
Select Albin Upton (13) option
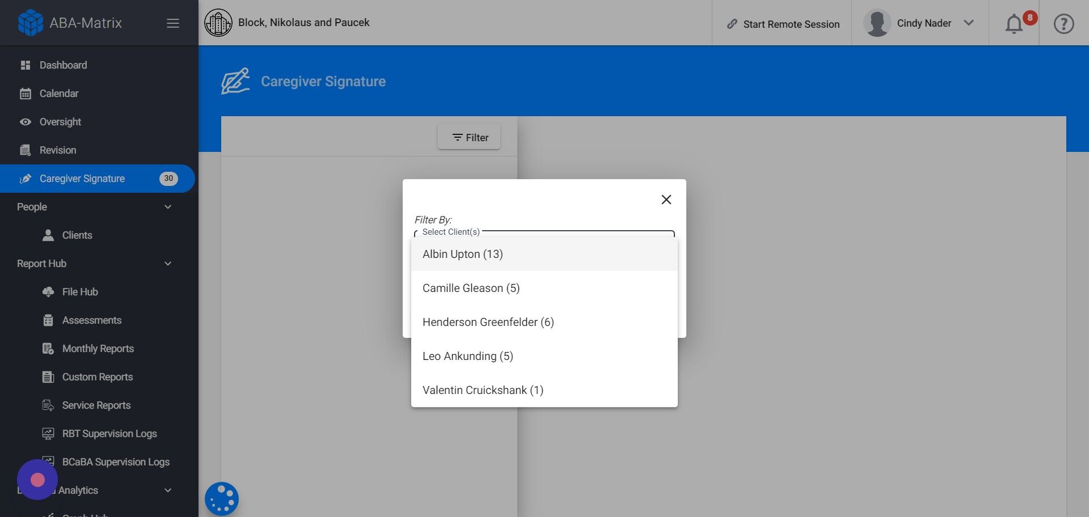[463, 254]
